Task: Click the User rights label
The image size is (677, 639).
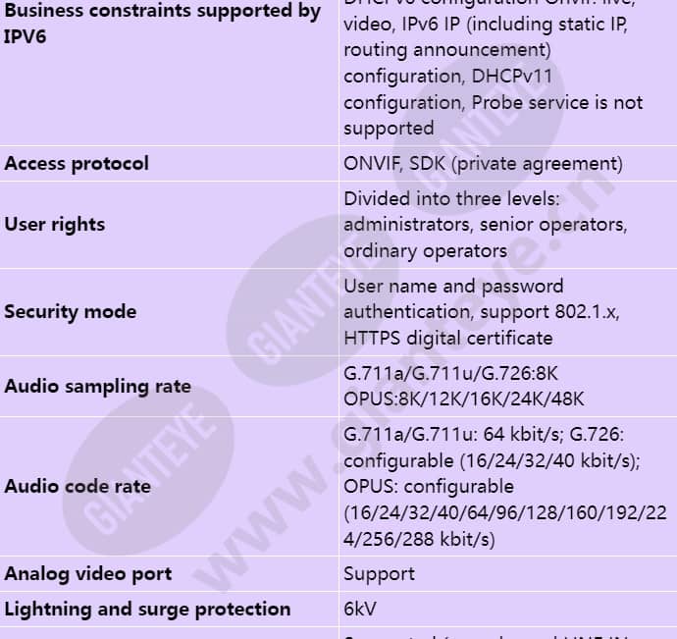Action: [x=55, y=225]
